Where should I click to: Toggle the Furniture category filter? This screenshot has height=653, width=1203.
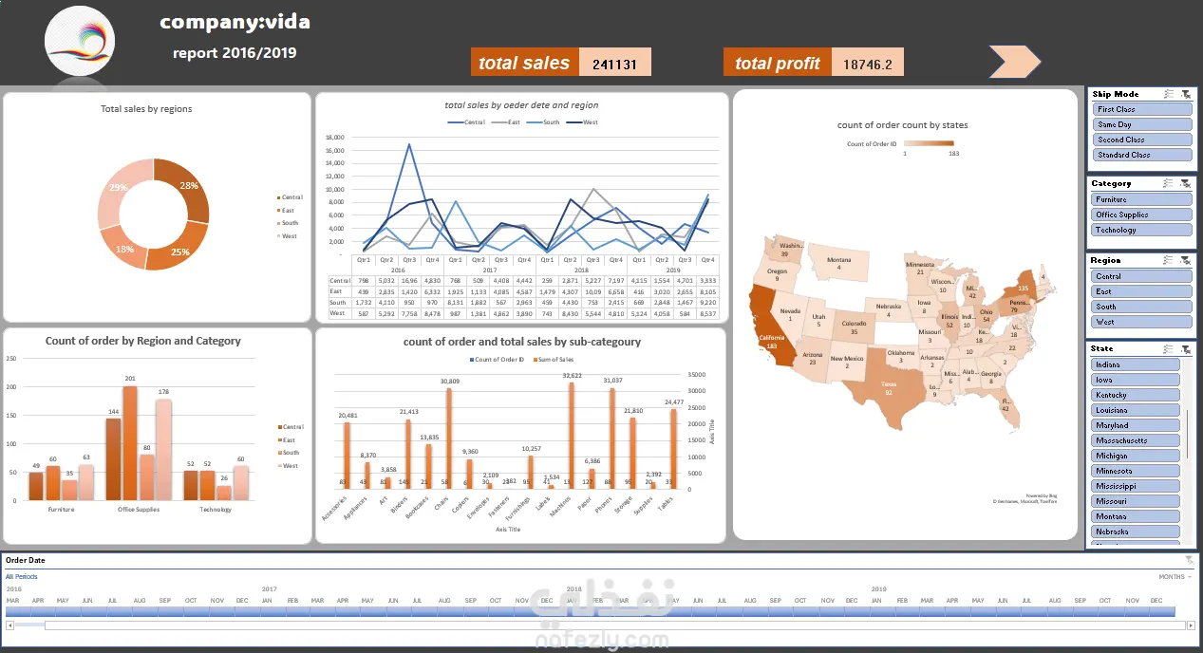(x=1142, y=199)
